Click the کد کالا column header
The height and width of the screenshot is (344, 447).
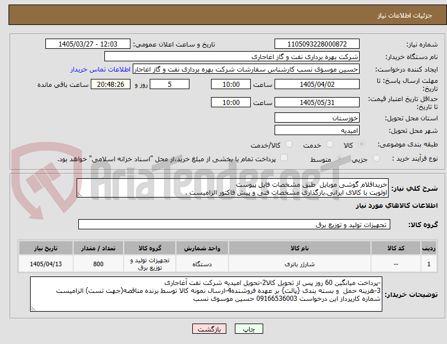(396, 248)
